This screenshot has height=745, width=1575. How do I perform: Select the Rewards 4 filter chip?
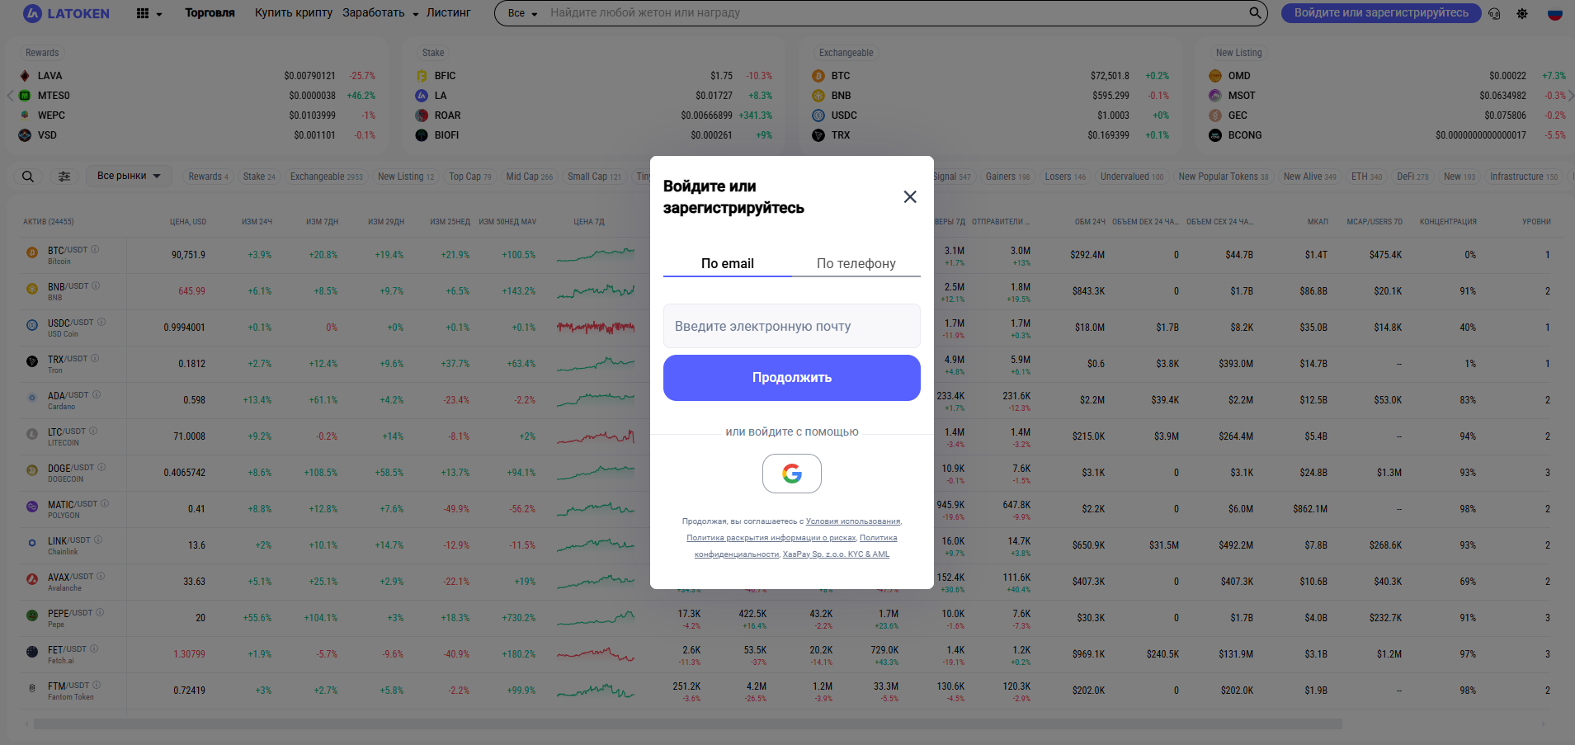point(208,177)
